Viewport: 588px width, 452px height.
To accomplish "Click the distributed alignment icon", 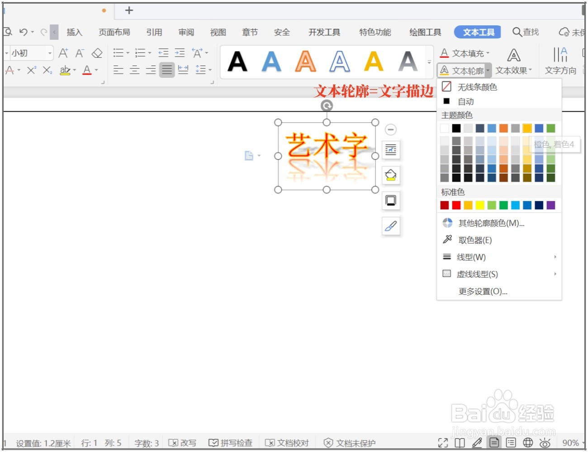I will point(183,70).
